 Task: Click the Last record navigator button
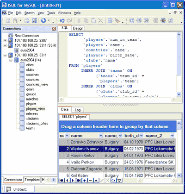[x=79, y=180]
